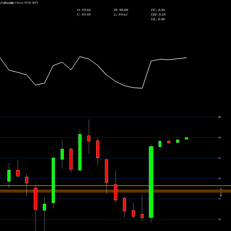The width and height of the screenshot is (231, 231).
Task: Click the high value 'H: 90.00'
Action: point(121,10)
